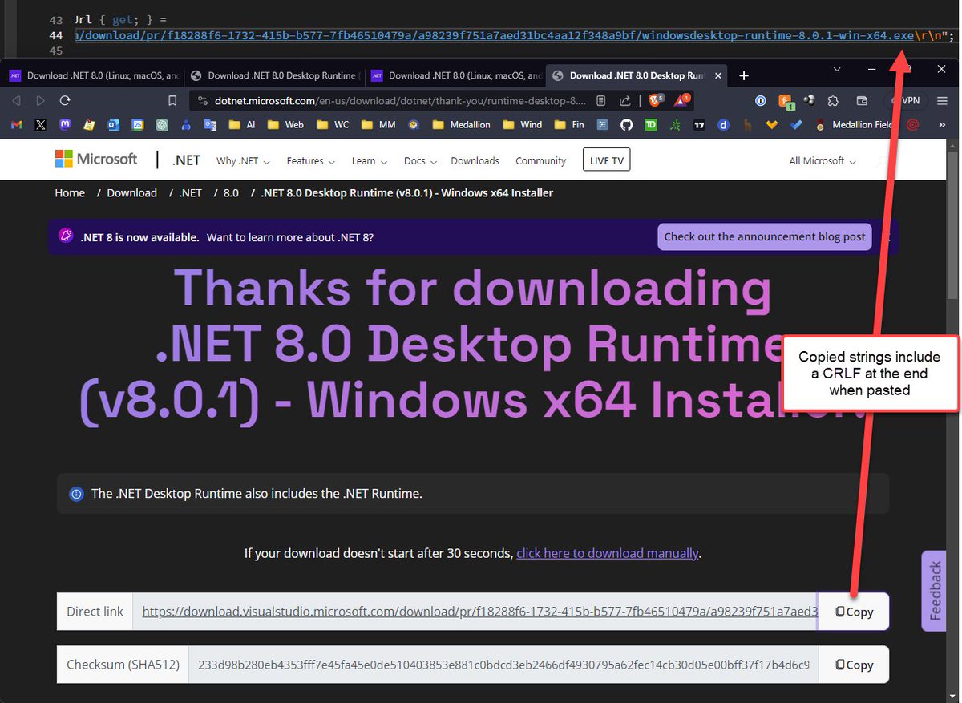This screenshot has width=962, height=703.
Task: Open the Downloads nav item
Action: [x=475, y=161]
